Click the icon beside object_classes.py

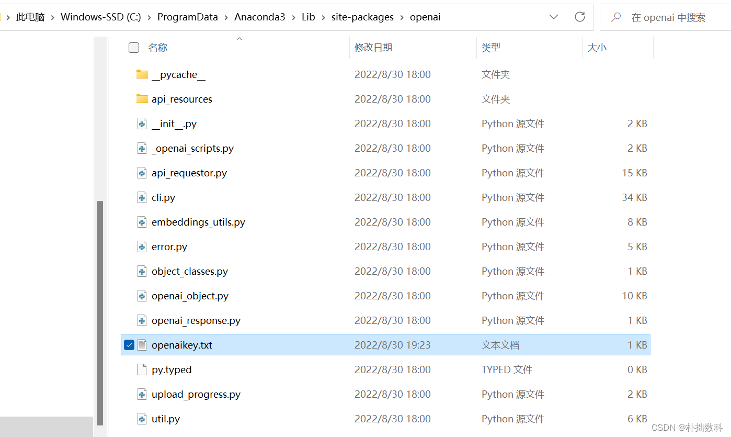point(142,271)
